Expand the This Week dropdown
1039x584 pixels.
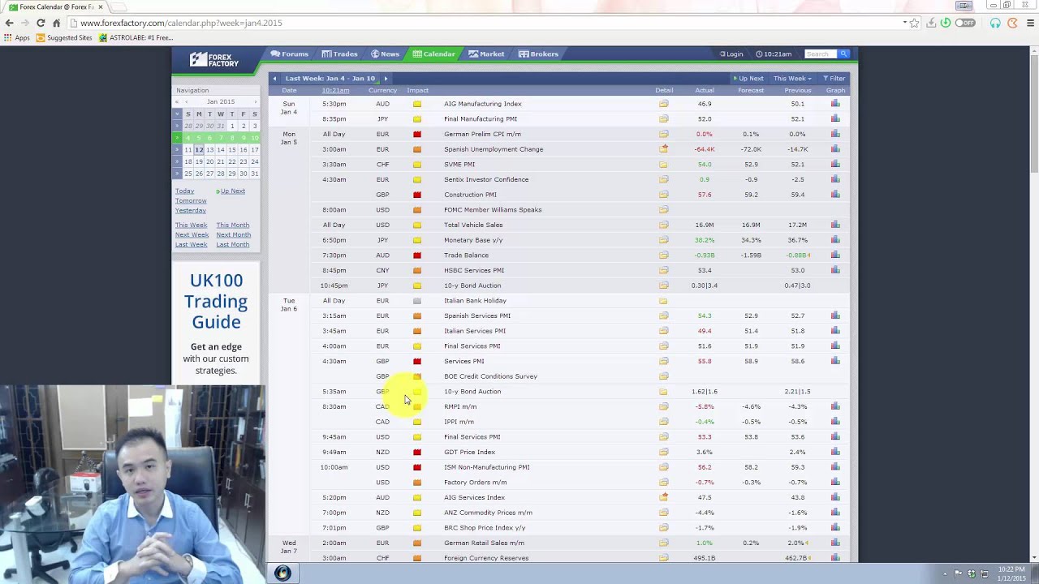792,79
